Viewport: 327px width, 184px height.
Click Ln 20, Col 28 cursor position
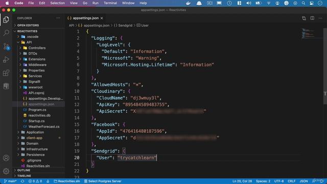[x=242, y=181]
